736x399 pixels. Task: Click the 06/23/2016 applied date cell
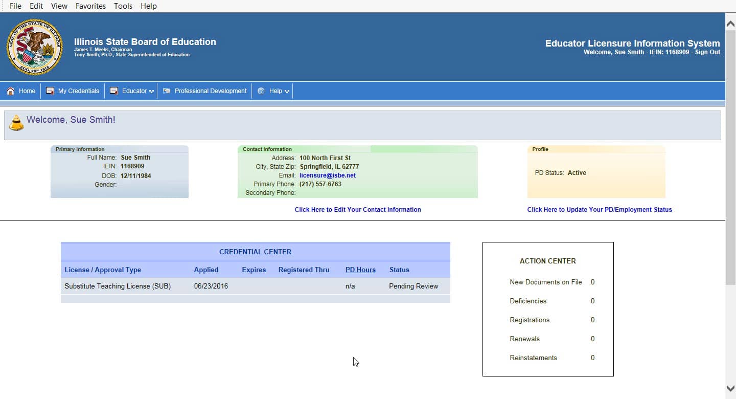[x=211, y=286]
